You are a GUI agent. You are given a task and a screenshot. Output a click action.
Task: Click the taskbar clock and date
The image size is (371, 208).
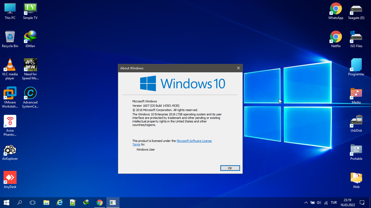click(347, 203)
